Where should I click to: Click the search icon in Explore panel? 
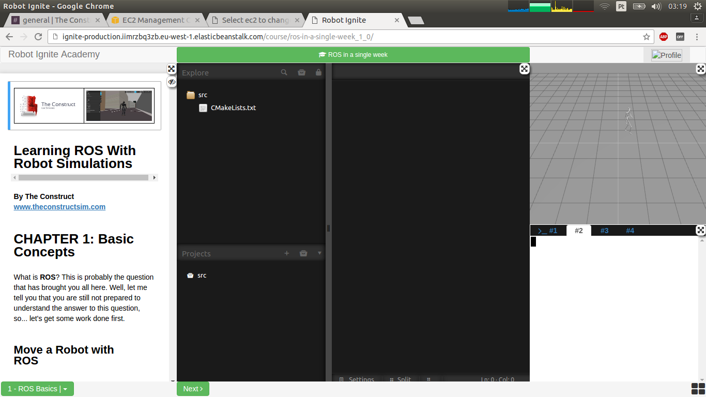click(x=284, y=72)
